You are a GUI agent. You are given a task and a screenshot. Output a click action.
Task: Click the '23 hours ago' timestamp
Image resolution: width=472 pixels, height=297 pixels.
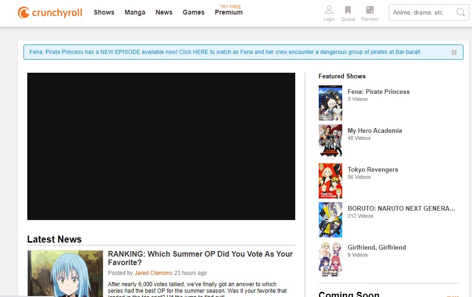[x=190, y=273]
